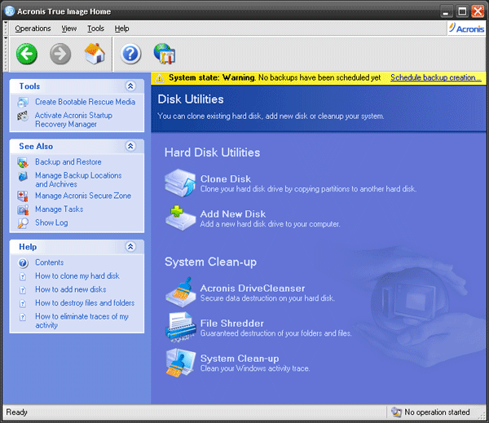
Task: Launch Acronis DriveCleanser
Action: 253,289
